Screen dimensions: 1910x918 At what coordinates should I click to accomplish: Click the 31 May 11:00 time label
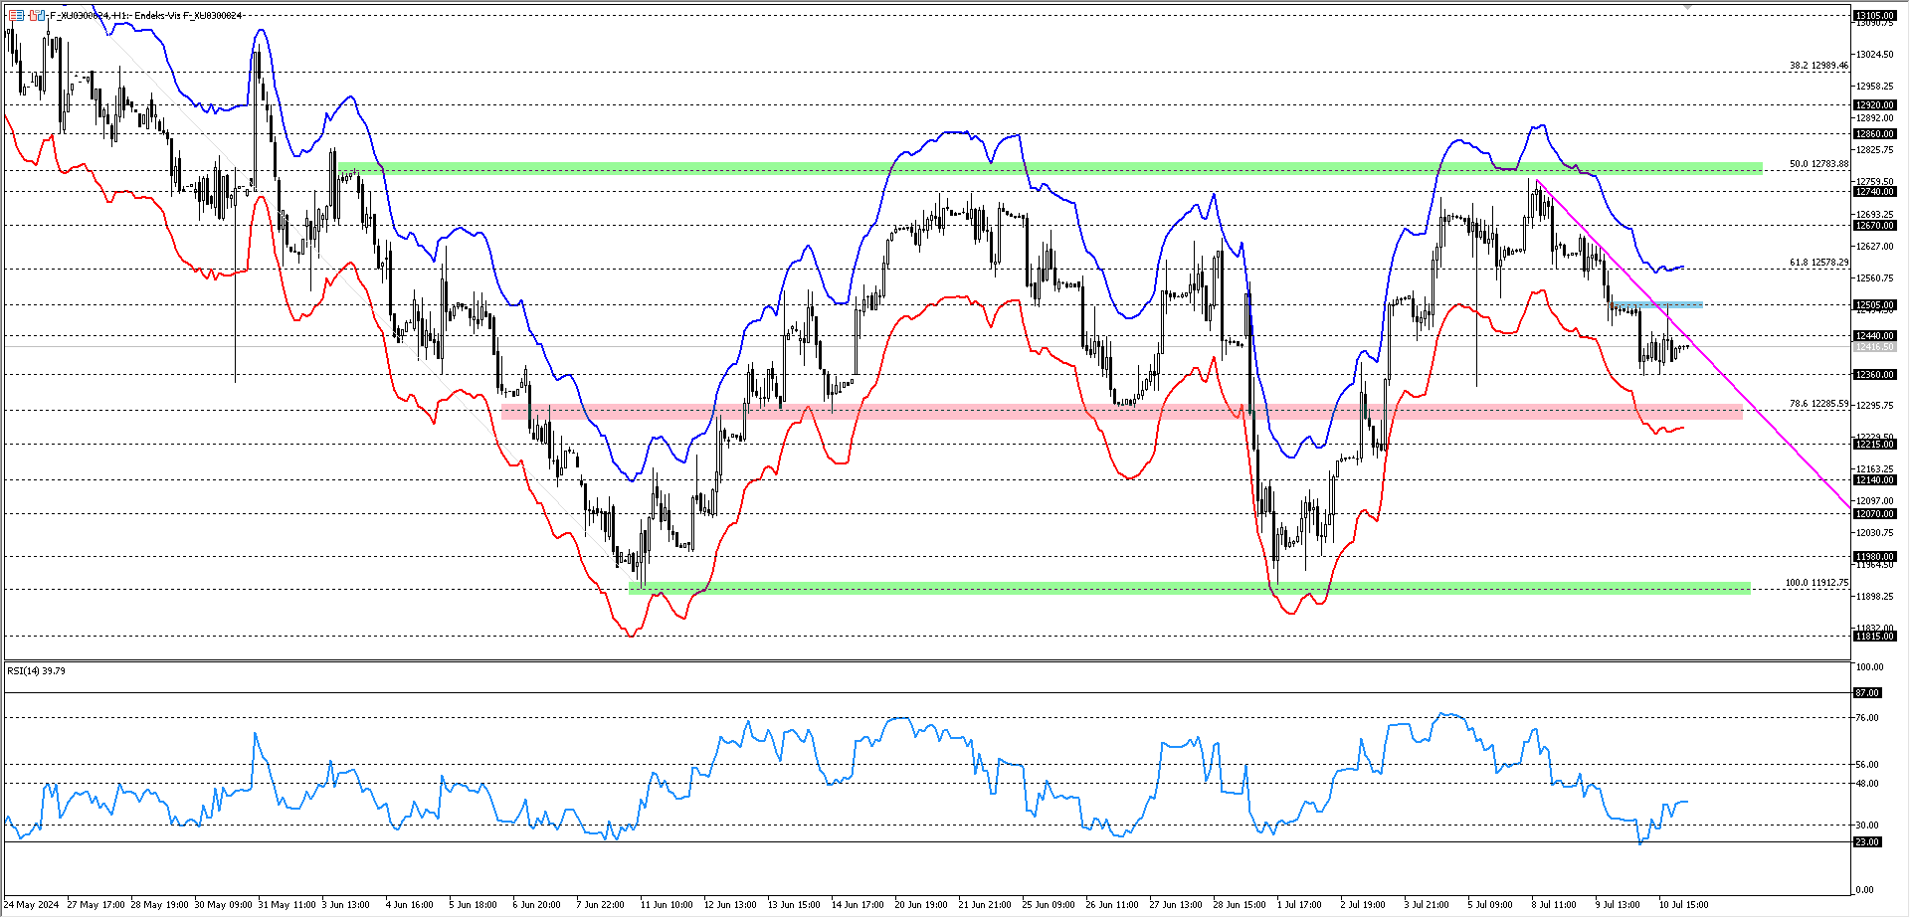(286, 905)
